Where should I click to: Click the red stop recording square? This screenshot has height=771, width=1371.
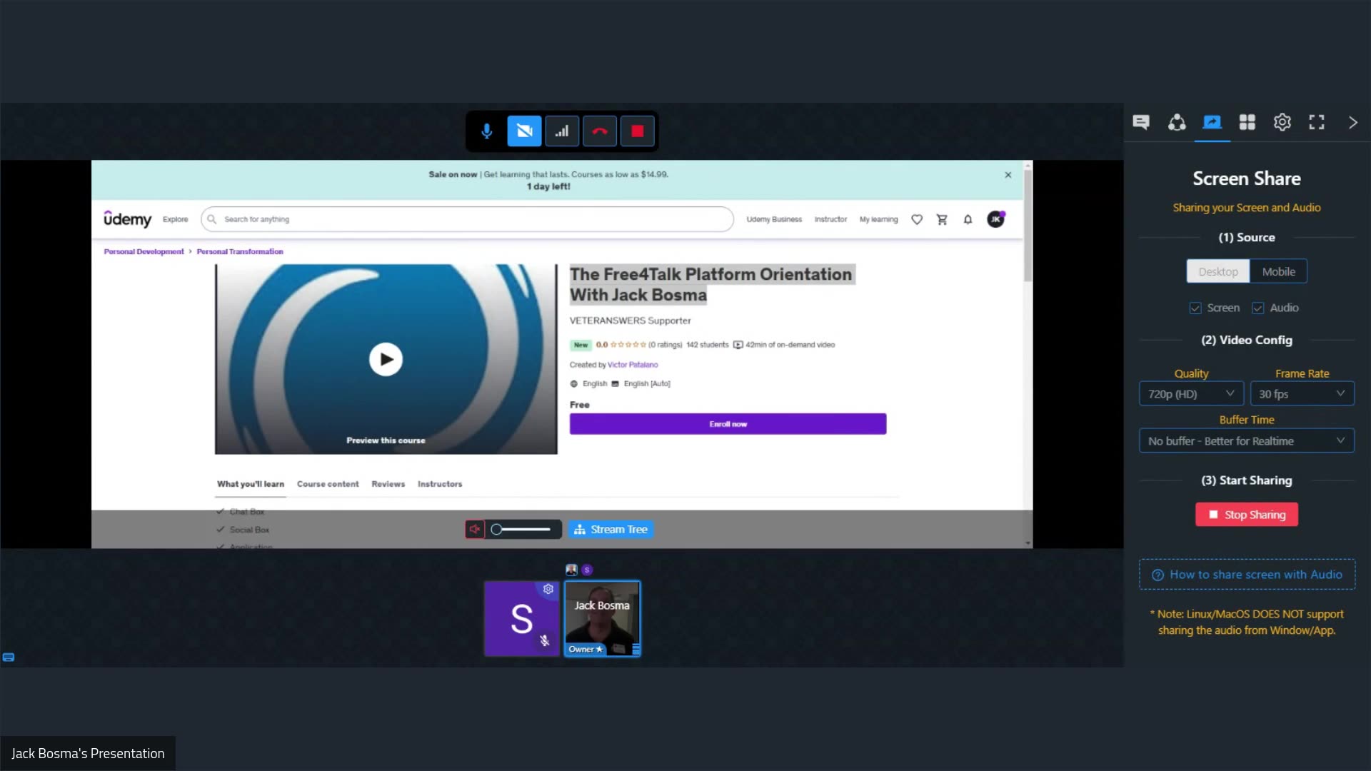pos(638,131)
